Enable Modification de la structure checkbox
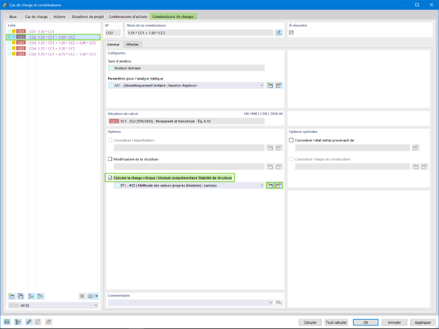Image resolution: width=439 pixels, height=329 pixels. pyautogui.click(x=110, y=159)
